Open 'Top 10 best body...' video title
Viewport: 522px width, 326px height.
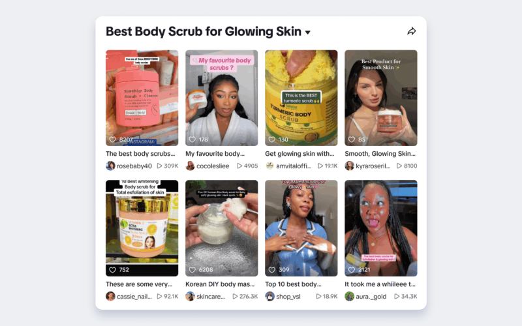pos(293,284)
